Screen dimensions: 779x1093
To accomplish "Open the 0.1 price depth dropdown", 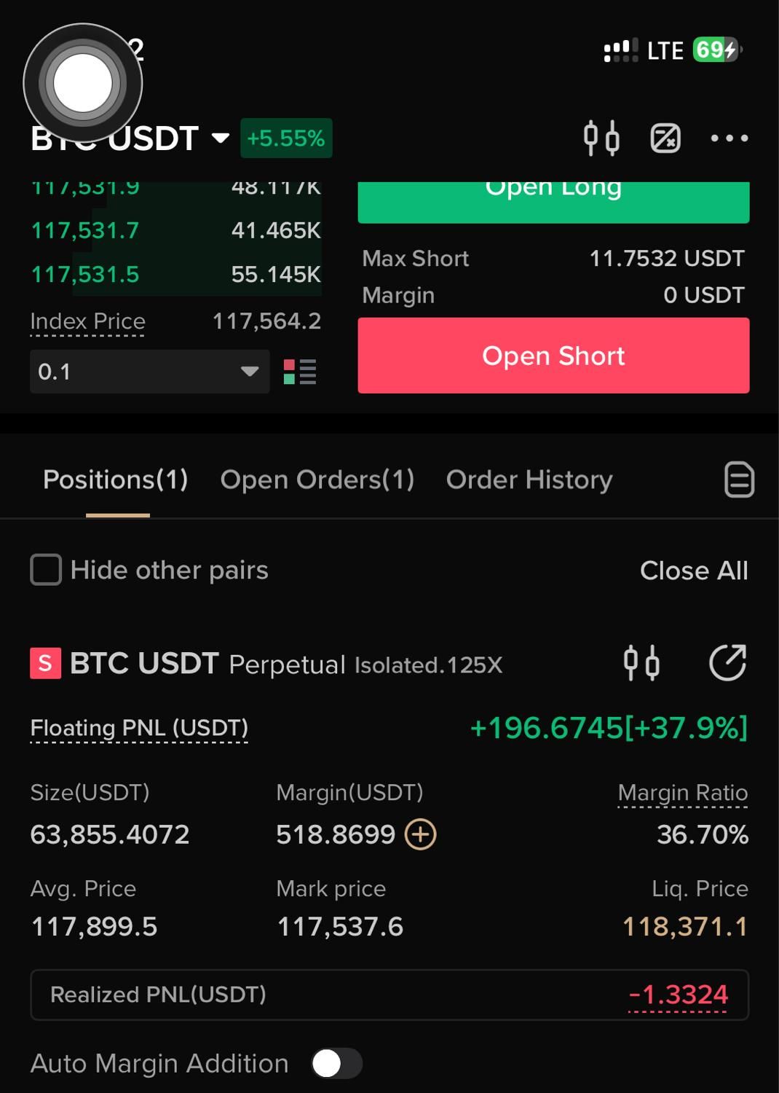I will 150,372.
